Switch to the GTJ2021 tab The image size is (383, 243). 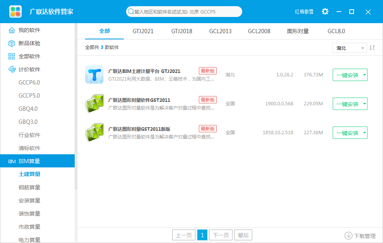click(x=143, y=31)
